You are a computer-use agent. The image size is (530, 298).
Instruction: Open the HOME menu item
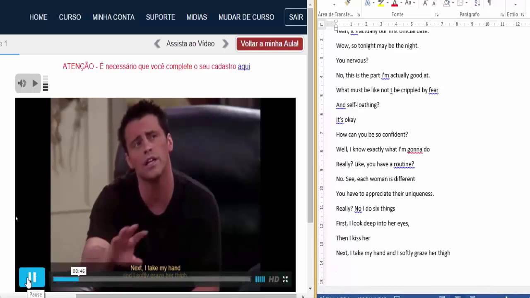[38, 17]
